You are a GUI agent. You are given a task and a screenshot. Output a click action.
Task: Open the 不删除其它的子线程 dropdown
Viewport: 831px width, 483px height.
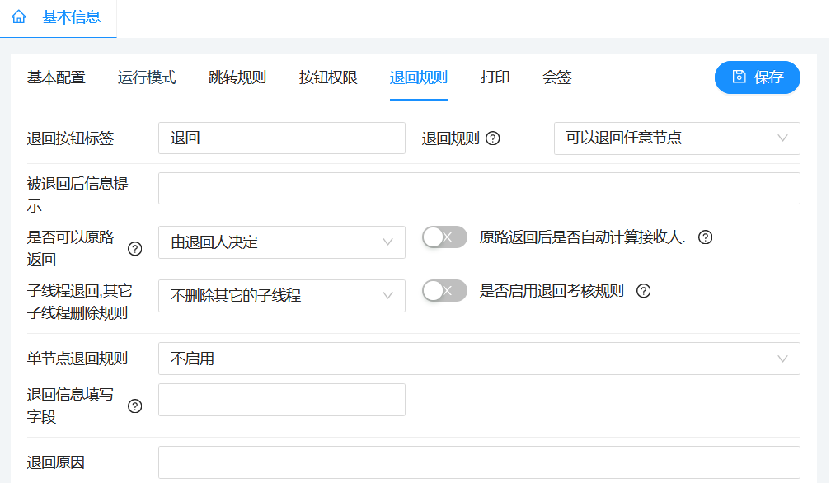(x=282, y=296)
